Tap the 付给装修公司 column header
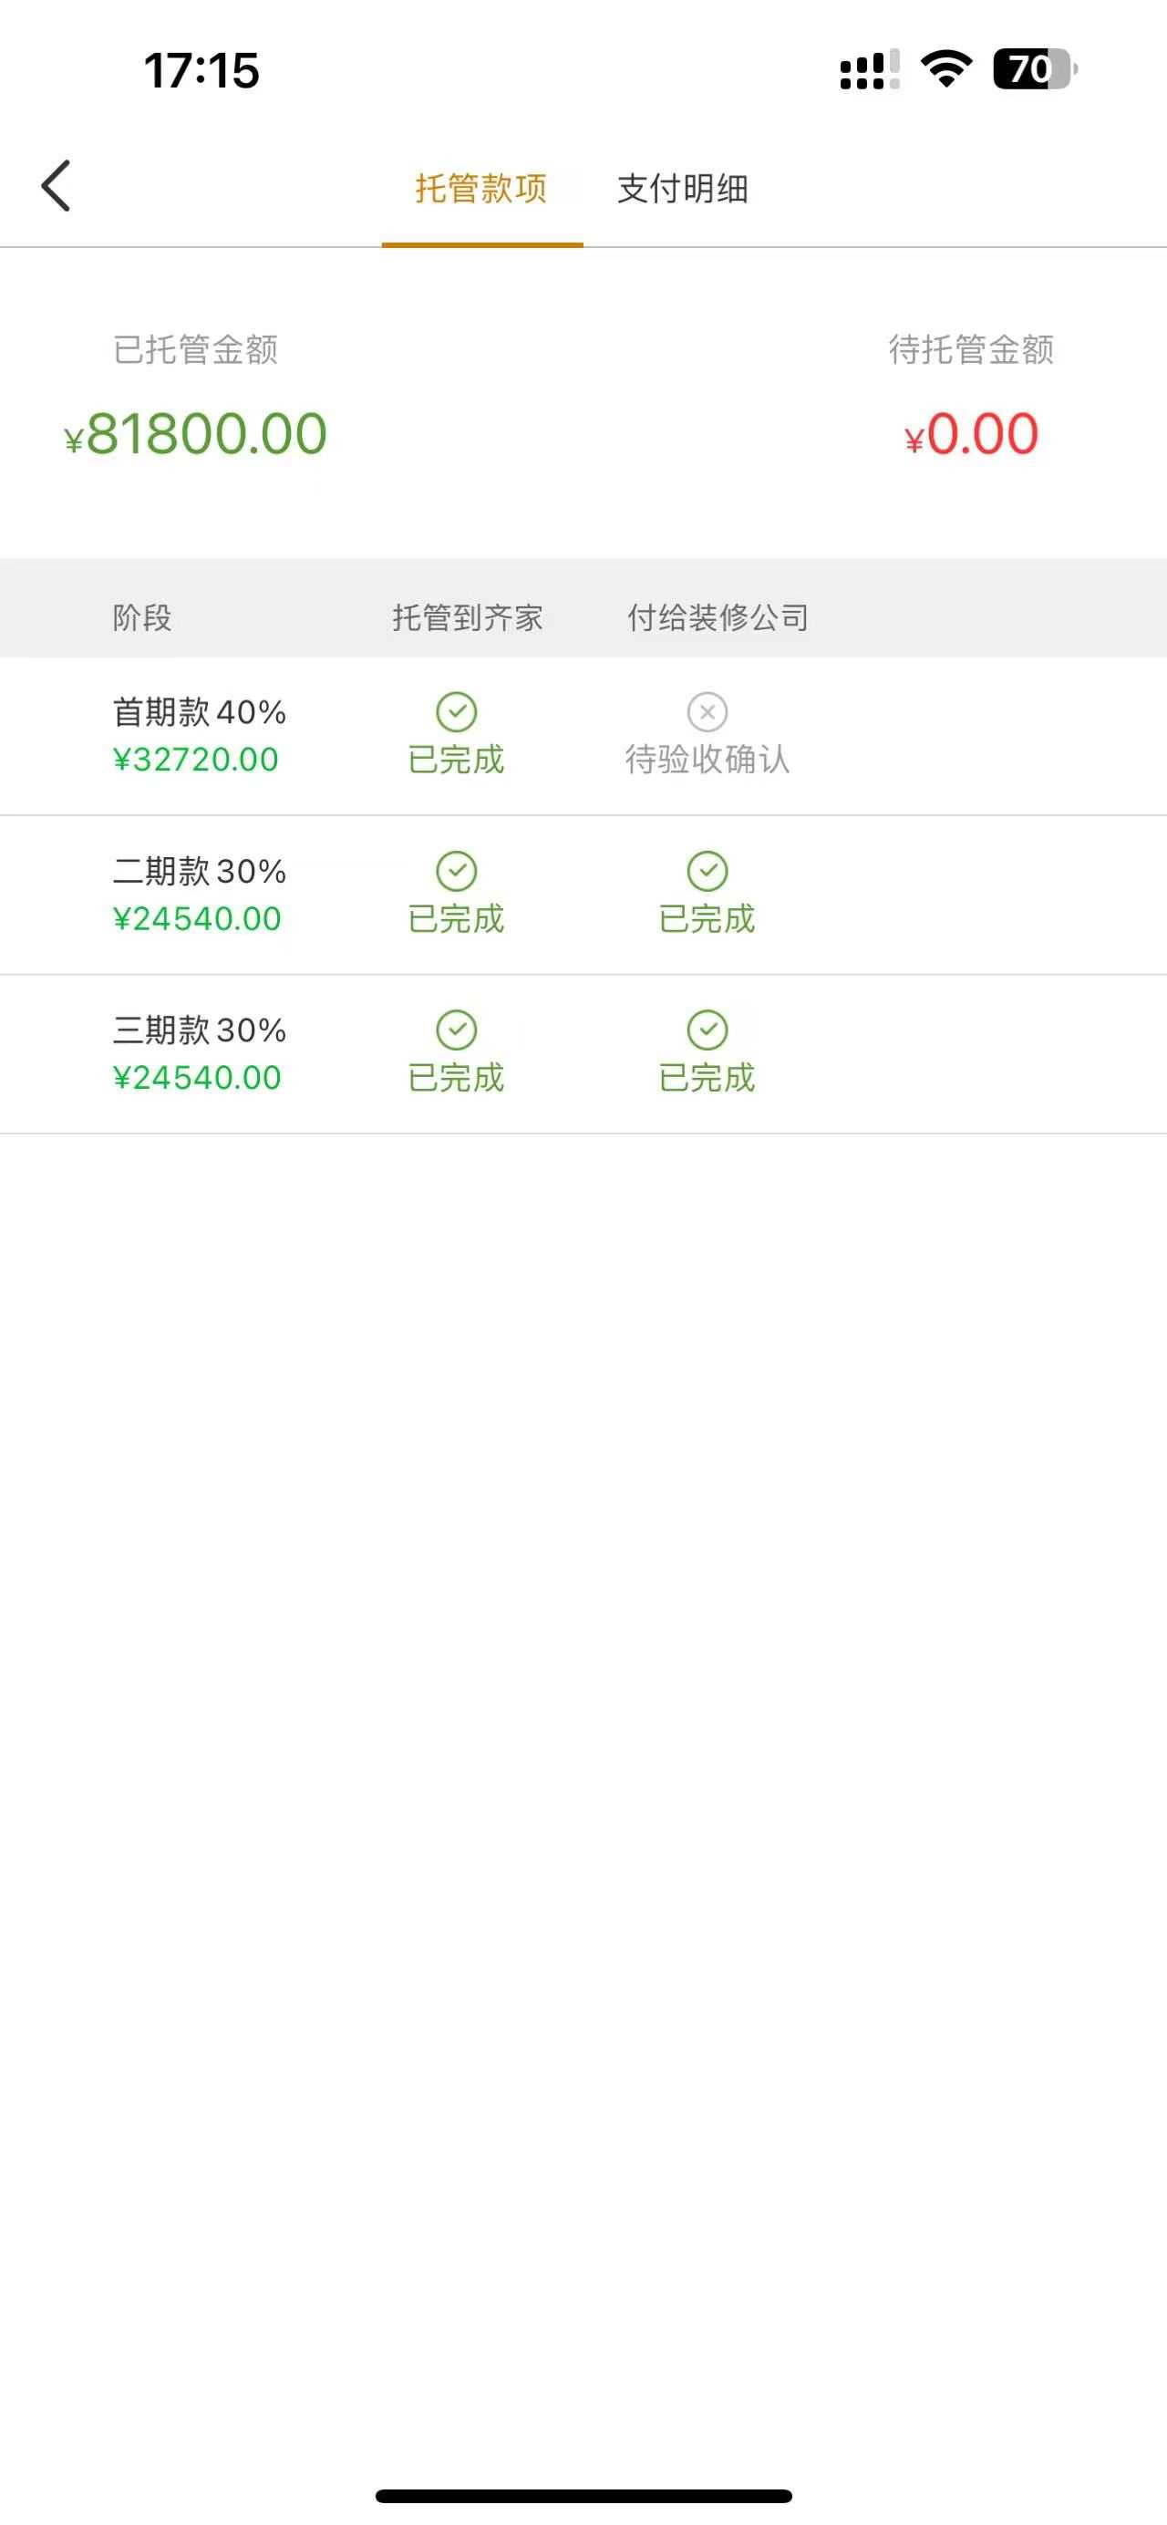Image resolution: width=1167 pixels, height=2525 pixels. (x=718, y=617)
